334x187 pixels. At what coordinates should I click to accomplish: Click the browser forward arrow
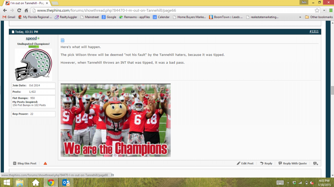[12, 10]
